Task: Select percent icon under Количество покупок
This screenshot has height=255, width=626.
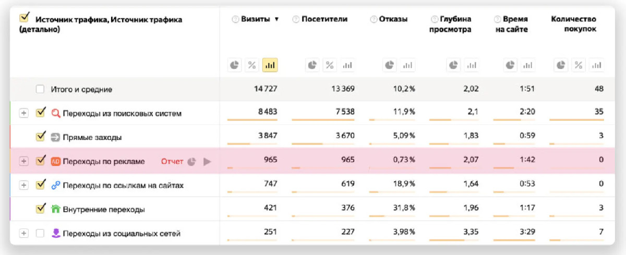Action: tap(579, 65)
